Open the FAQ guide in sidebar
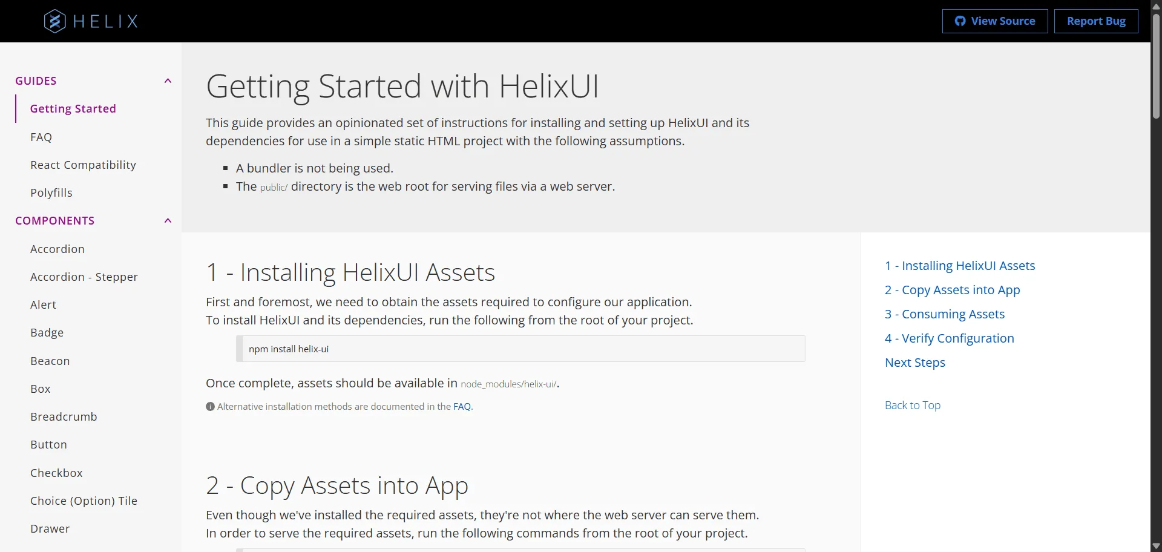Screen dimensions: 1162x552 [x=41, y=137]
